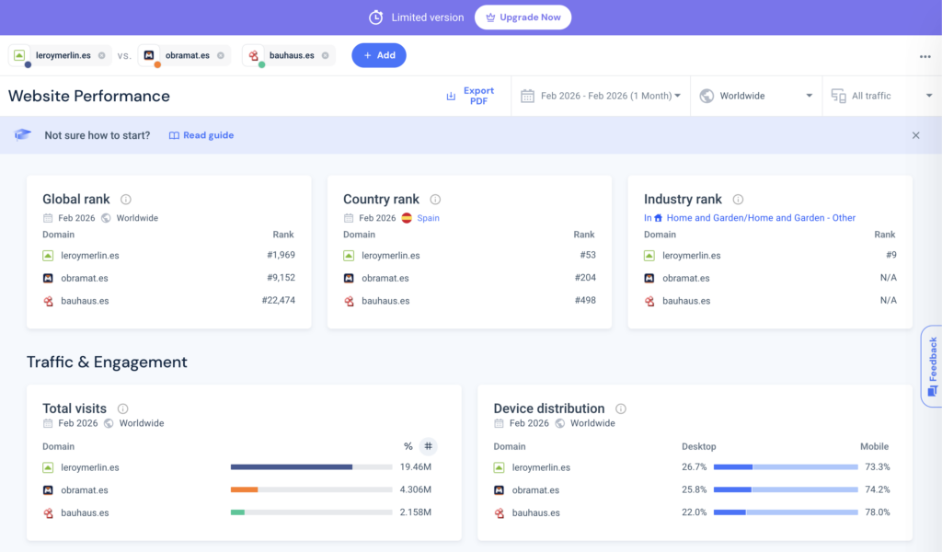Click the Export PDF icon
The width and height of the screenshot is (942, 552).
click(x=450, y=96)
